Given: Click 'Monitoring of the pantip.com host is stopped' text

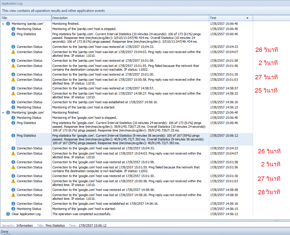Looking at the screenshot, I should (x=84, y=29).
